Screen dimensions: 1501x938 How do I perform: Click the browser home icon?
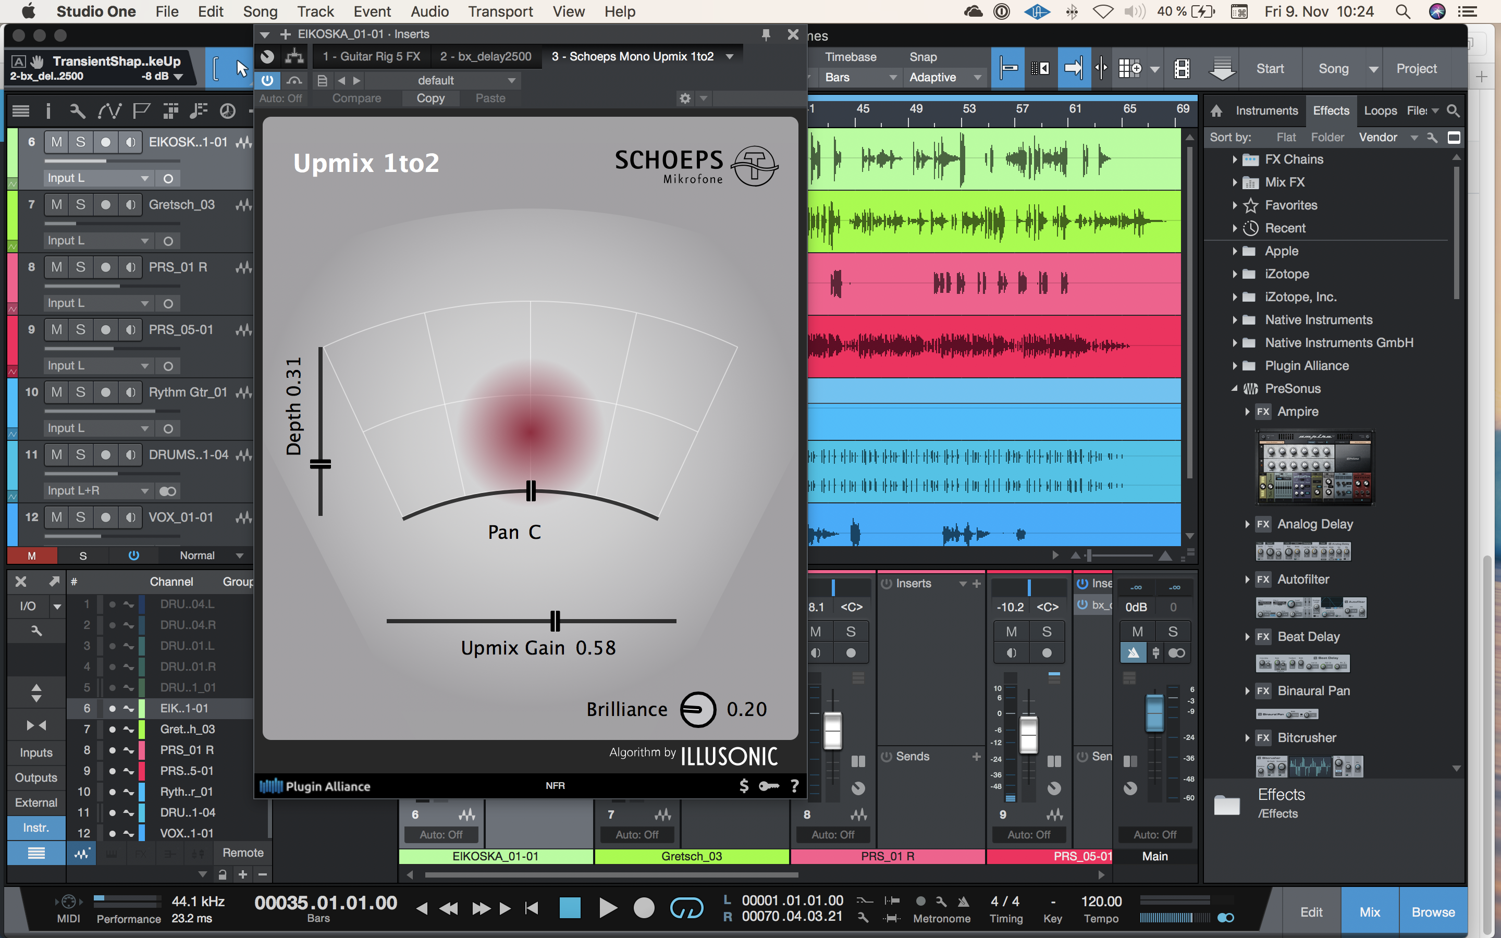pos(1216,110)
